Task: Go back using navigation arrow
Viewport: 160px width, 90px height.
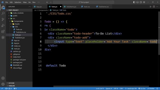Action: tap(47, 2)
